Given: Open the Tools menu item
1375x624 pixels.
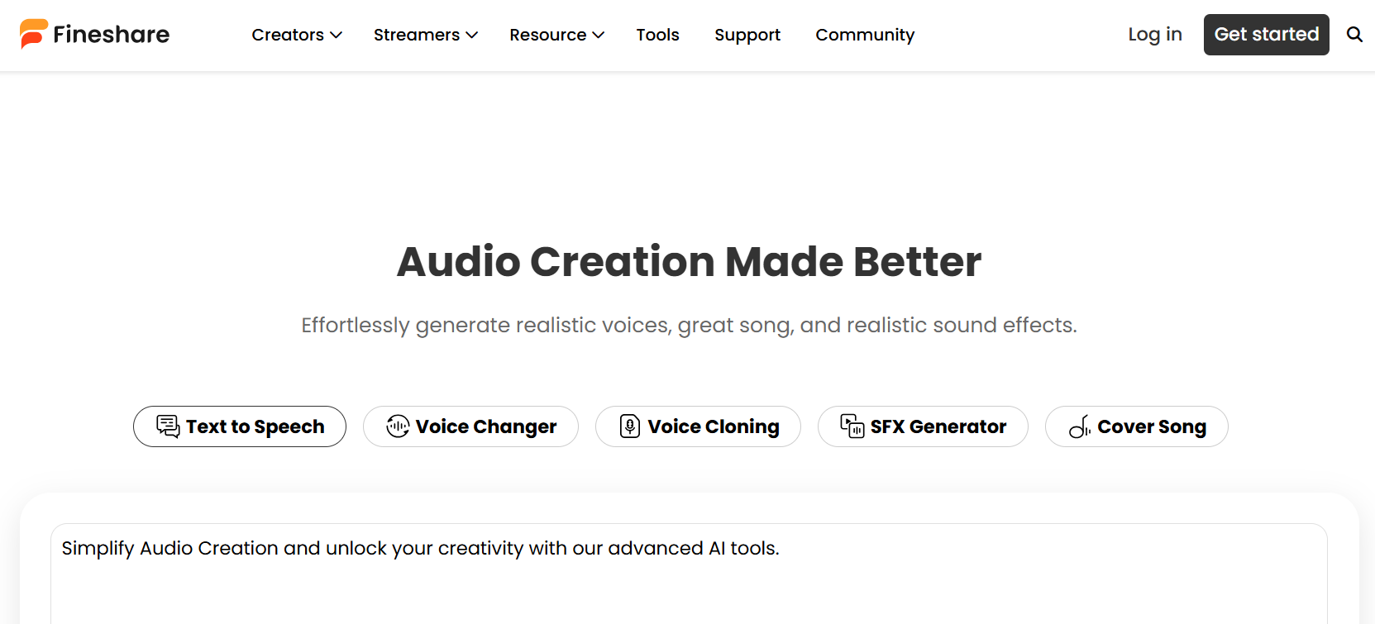Looking at the screenshot, I should pyautogui.click(x=658, y=35).
